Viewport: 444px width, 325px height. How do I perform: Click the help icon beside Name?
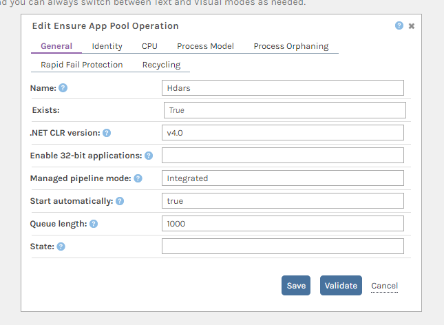pyautogui.click(x=63, y=88)
